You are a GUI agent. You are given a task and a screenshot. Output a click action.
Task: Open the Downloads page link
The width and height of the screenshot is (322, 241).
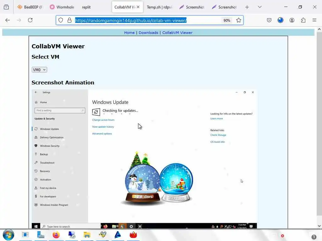(148, 33)
